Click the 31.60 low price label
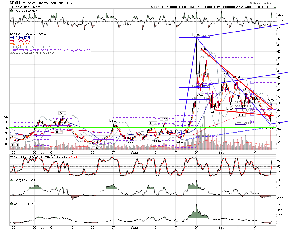Image resolution: width=288 pixels, height=230 pixels. [96, 148]
